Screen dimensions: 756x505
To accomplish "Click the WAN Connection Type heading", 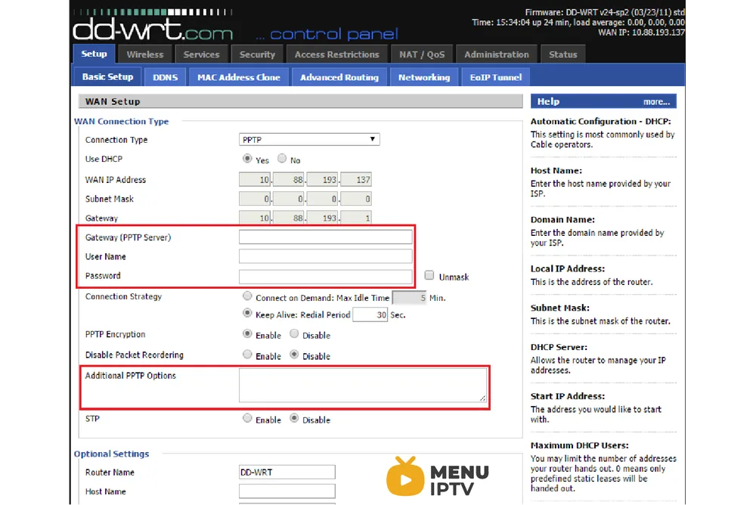I will (x=122, y=121).
